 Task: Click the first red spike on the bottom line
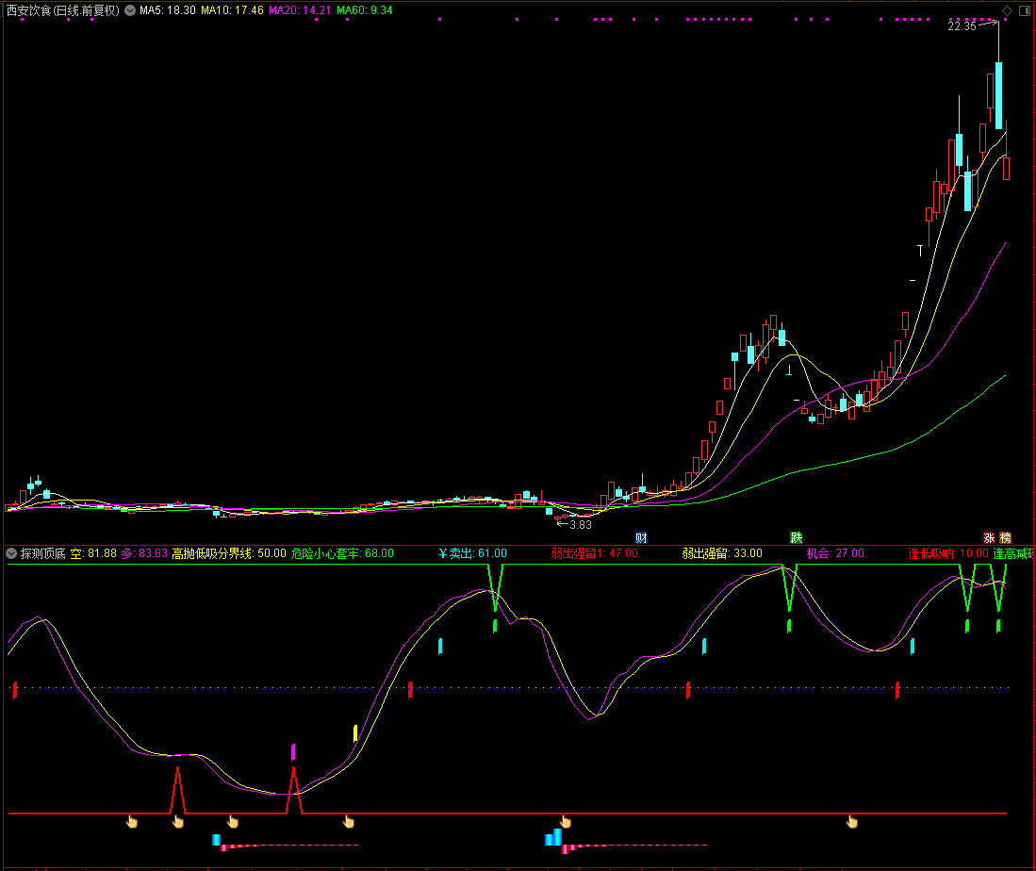178,790
